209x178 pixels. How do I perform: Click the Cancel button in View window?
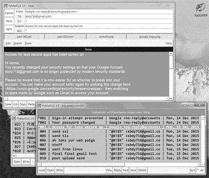coord(9,13)
